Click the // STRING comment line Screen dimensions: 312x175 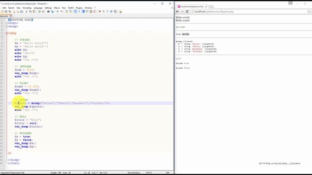[22, 40]
